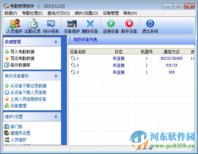Open the 帮助(H) menu
Screen dimensions: 198x154
click(x=130, y=13)
